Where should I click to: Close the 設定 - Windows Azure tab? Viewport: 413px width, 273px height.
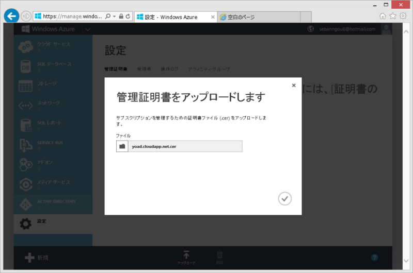click(213, 17)
